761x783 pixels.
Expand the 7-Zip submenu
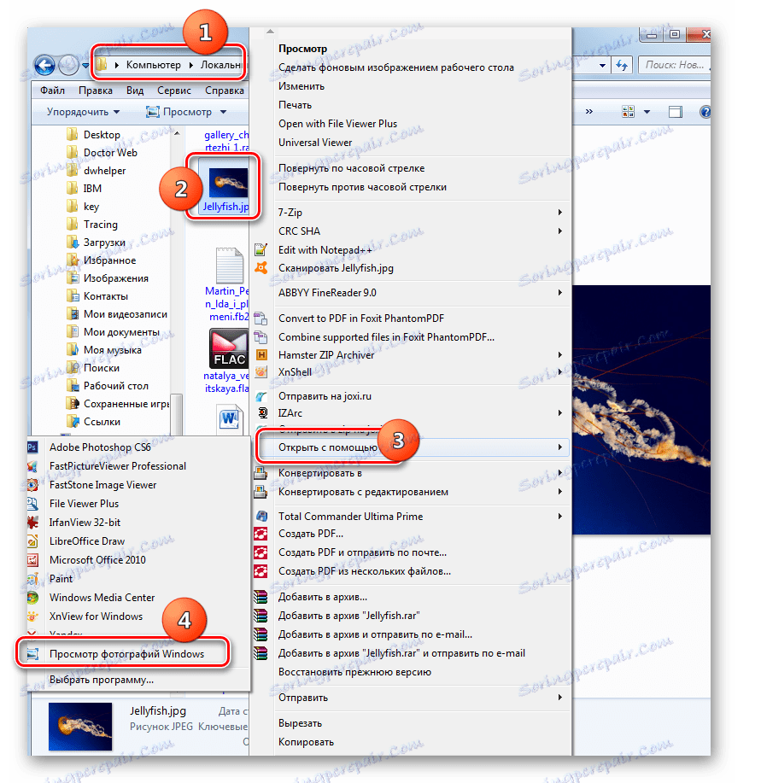[559, 213]
